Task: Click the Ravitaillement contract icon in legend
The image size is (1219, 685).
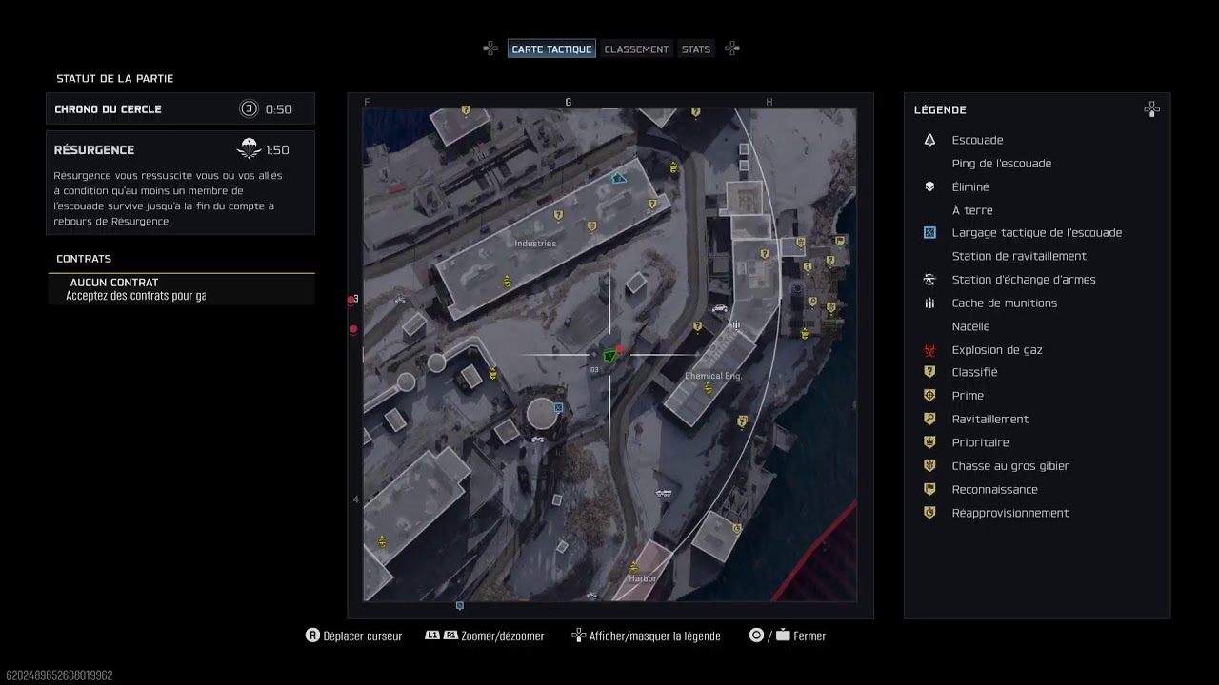Action: click(x=929, y=420)
